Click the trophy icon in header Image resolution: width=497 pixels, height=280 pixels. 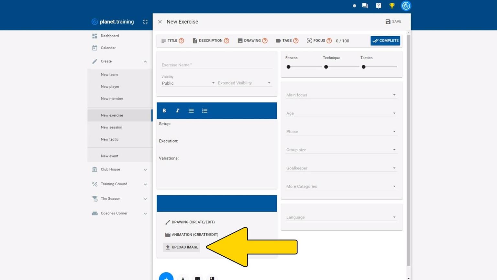click(x=392, y=6)
